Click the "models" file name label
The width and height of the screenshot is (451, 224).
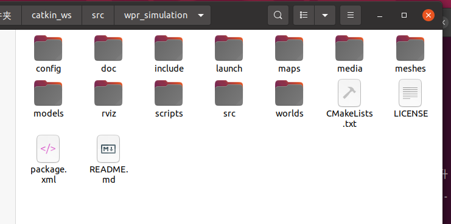49,114
